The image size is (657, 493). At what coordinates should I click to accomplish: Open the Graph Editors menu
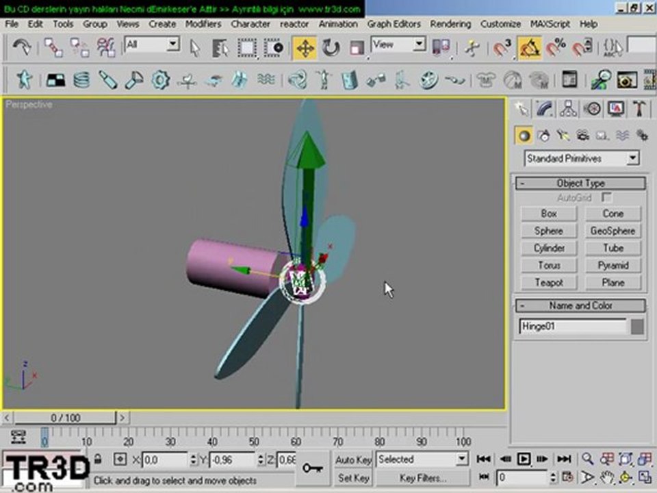394,25
